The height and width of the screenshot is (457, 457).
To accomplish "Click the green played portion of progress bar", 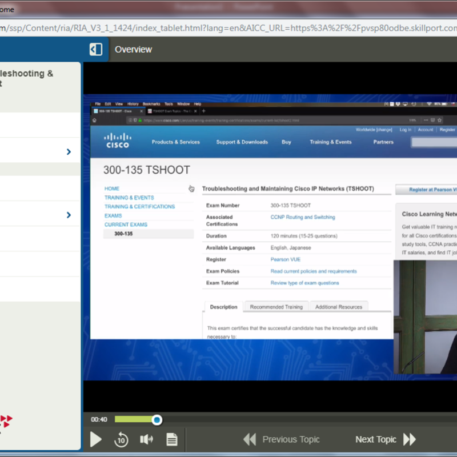I will click(134, 419).
